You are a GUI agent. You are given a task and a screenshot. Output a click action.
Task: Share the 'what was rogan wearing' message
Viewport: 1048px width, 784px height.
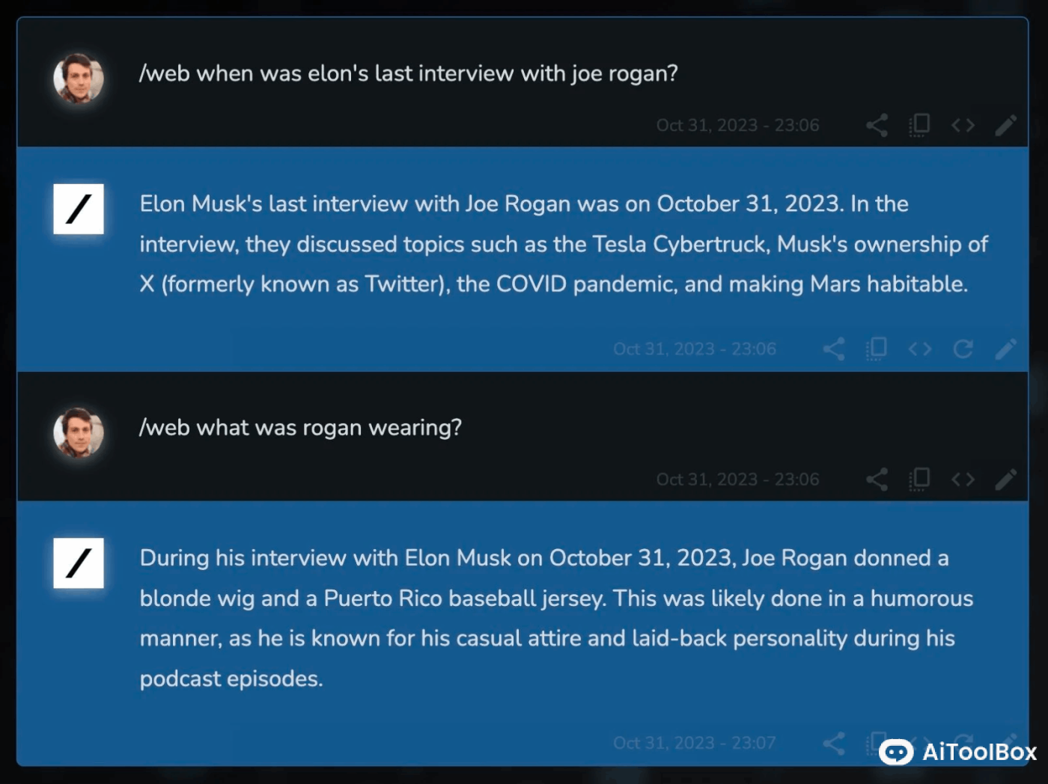click(877, 479)
